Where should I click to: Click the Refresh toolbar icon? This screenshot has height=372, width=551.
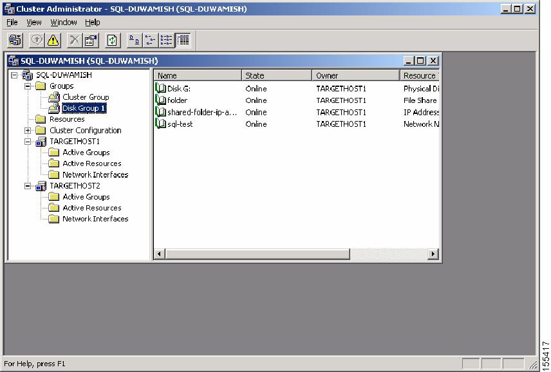(x=113, y=40)
